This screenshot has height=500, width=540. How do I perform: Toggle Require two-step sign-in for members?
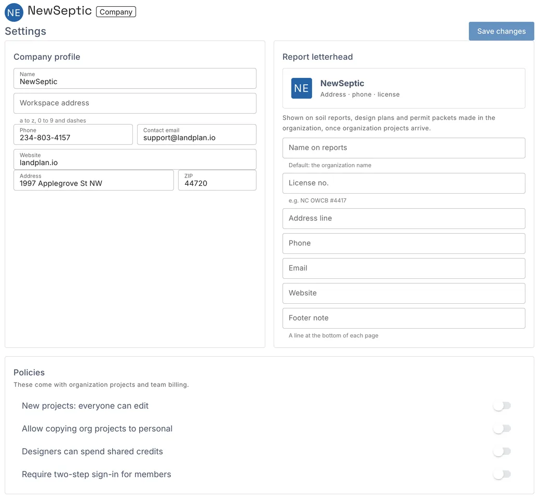point(502,475)
